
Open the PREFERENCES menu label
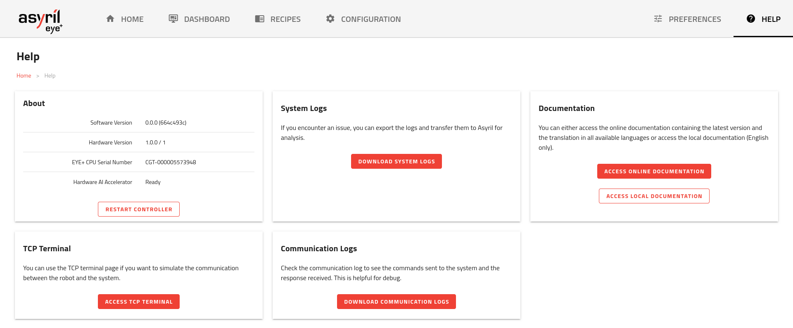[x=695, y=19]
